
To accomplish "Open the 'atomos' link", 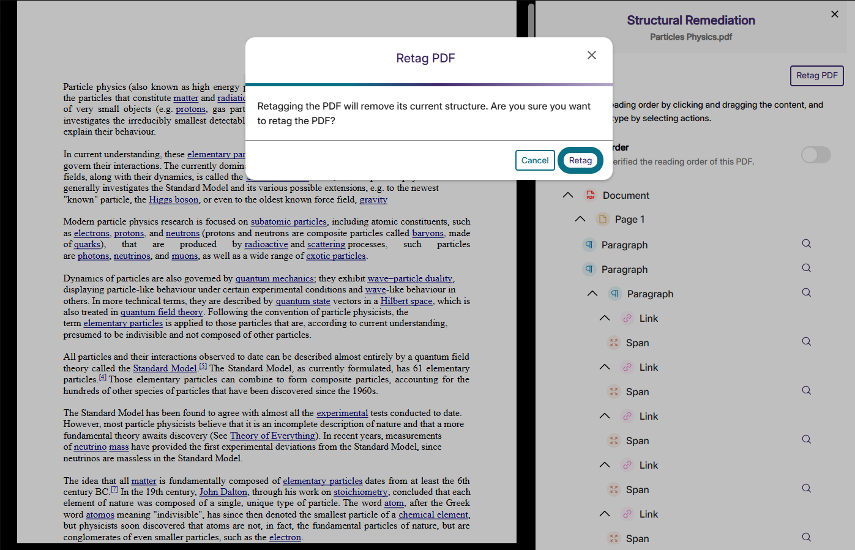I will [x=100, y=515].
